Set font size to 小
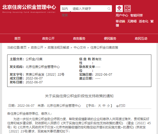 tap(108, 106)
